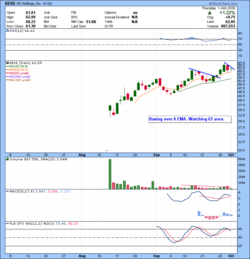Click the EMA(8) 59.75 legend entry
The height and width of the screenshot is (259, 250).
coord(17,70)
